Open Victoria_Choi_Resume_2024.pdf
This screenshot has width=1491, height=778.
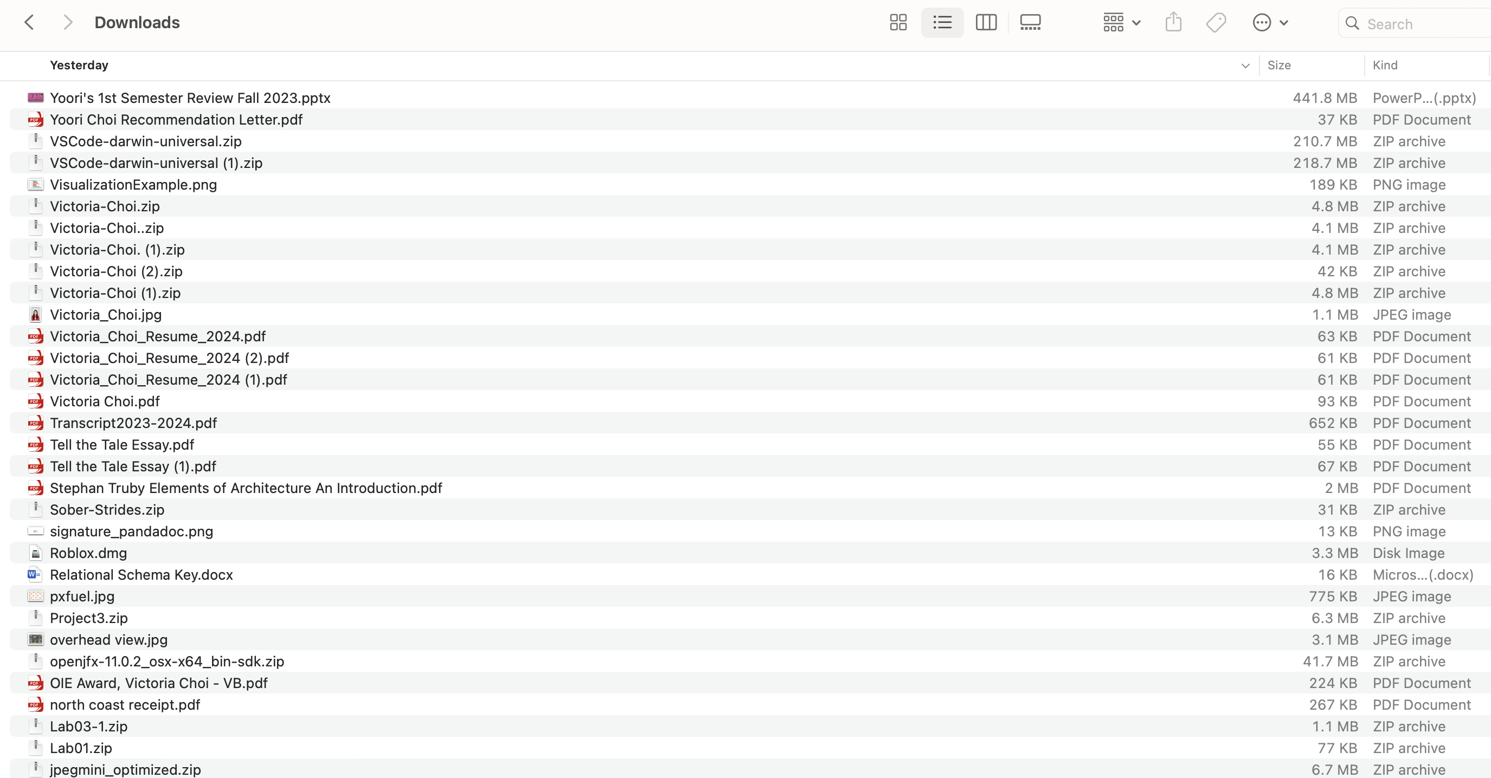[158, 336]
